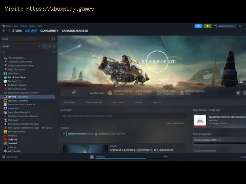Image resolution: width=246 pixels, height=184 pixels.
Task: Open the Community Hub link
Action: [x=94, y=102]
